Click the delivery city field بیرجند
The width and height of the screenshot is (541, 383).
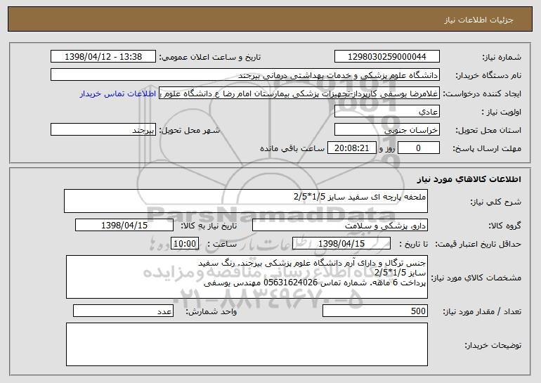[x=103, y=130]
